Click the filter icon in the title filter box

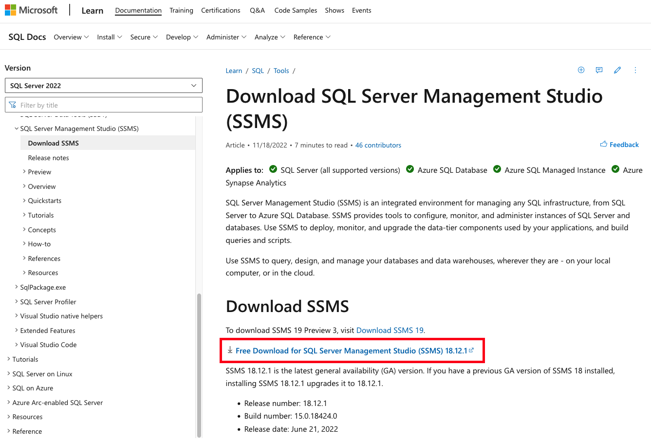click(x=13, y=105)
